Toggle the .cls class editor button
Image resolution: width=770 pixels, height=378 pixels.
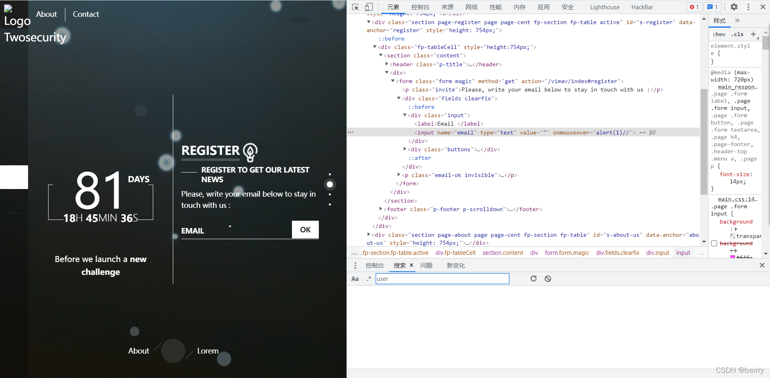coord(737,34)
